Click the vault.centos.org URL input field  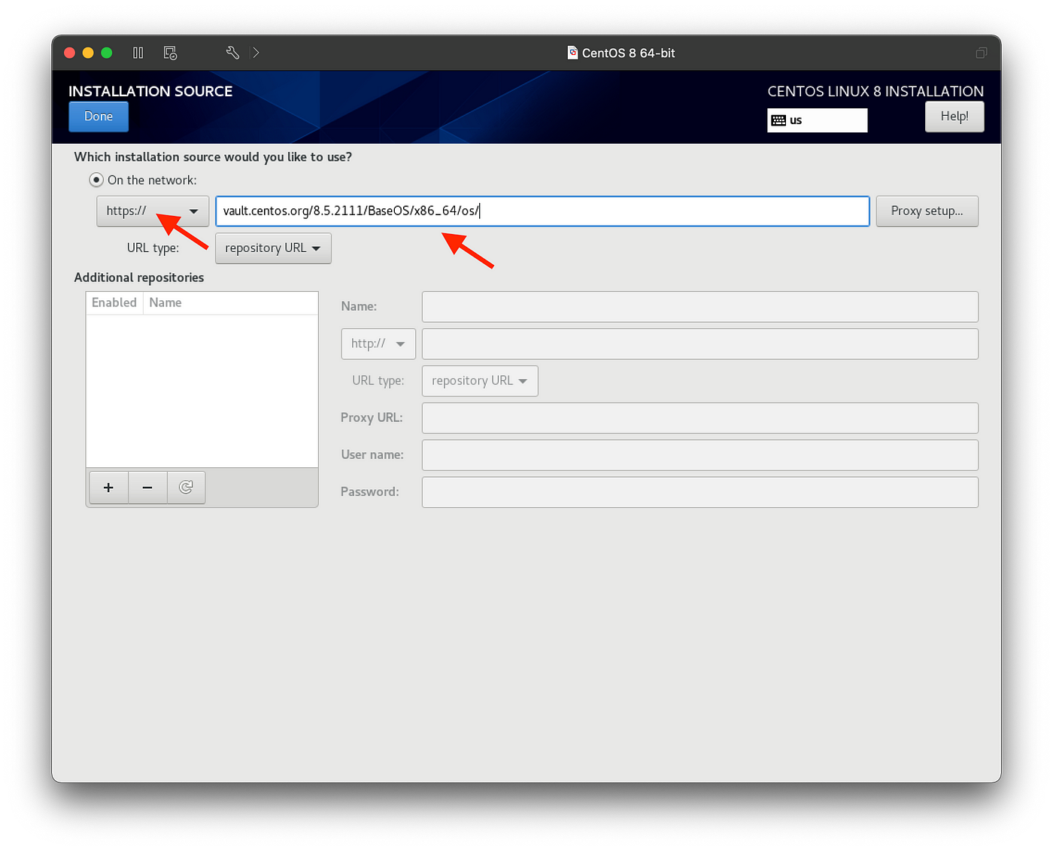(542, 211)
